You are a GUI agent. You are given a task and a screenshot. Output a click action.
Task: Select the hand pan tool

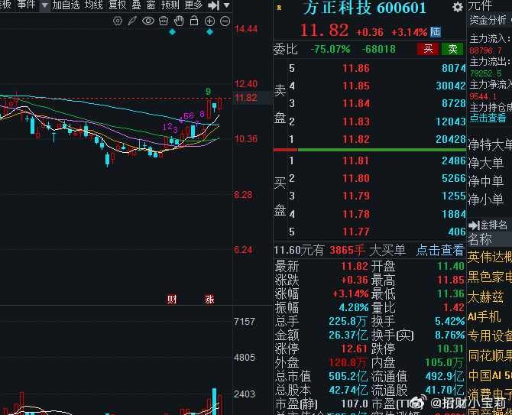[x=179, y=21]
